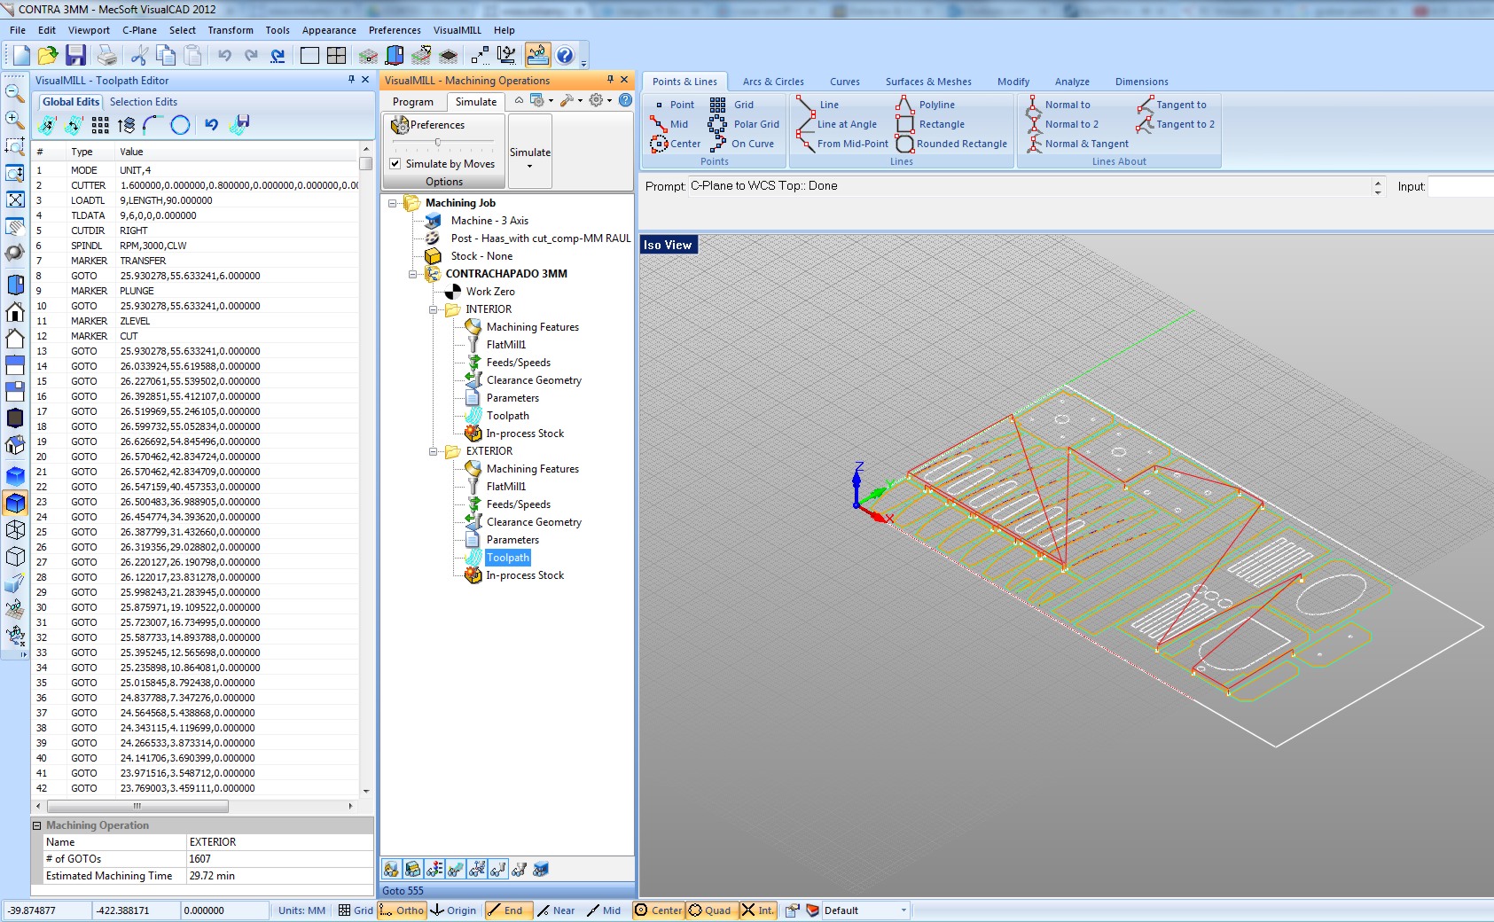Open the Help question mark icon

pos(565,55)
